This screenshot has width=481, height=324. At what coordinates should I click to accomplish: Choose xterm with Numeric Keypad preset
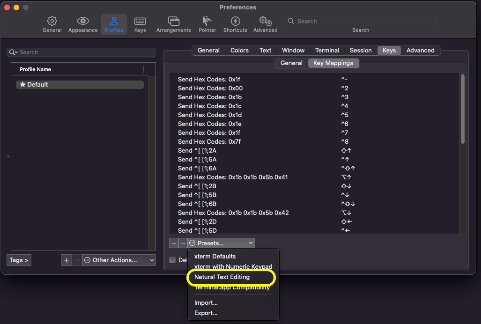(233, 266)
